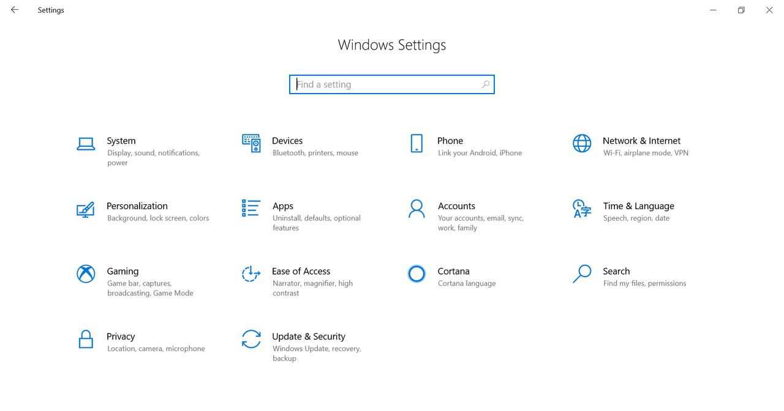Restore down the Settings window

(x=741, y=10)
